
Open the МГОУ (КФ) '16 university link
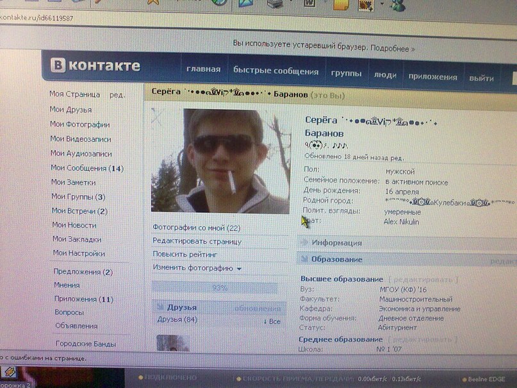click(x=403, y=290)
